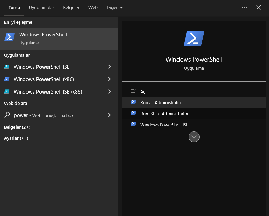Click the icon beside Windows PowerShell ISE action
This screenshot has height=216, width=269.
click(x=133, y=124)
